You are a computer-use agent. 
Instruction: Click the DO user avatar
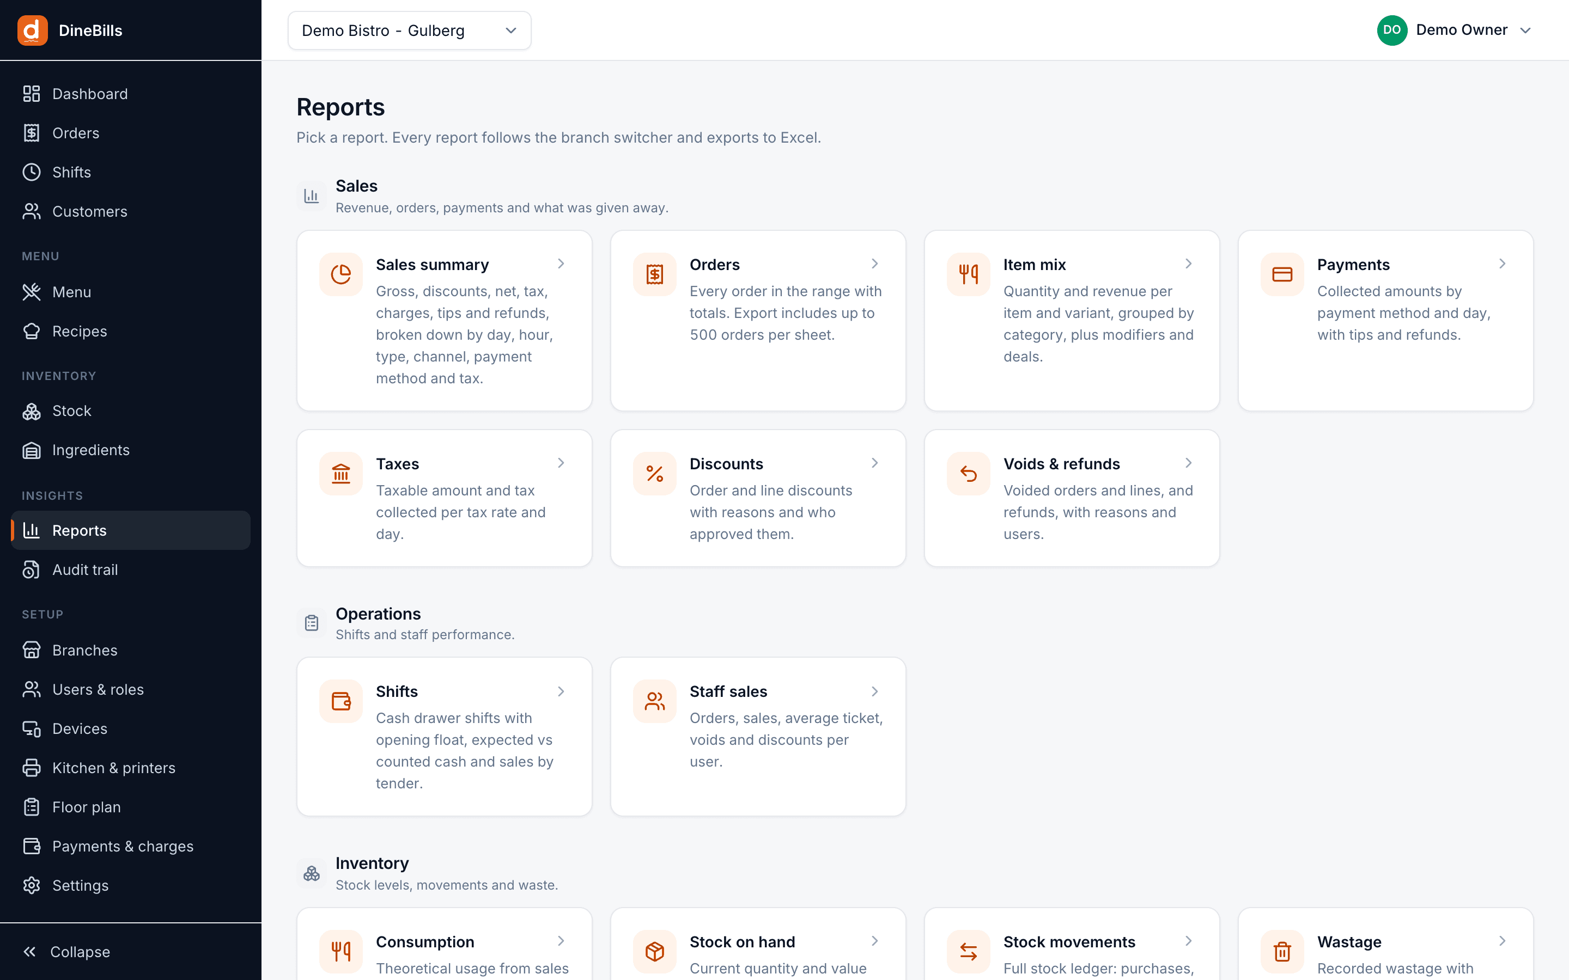[x=1392, y=30]
